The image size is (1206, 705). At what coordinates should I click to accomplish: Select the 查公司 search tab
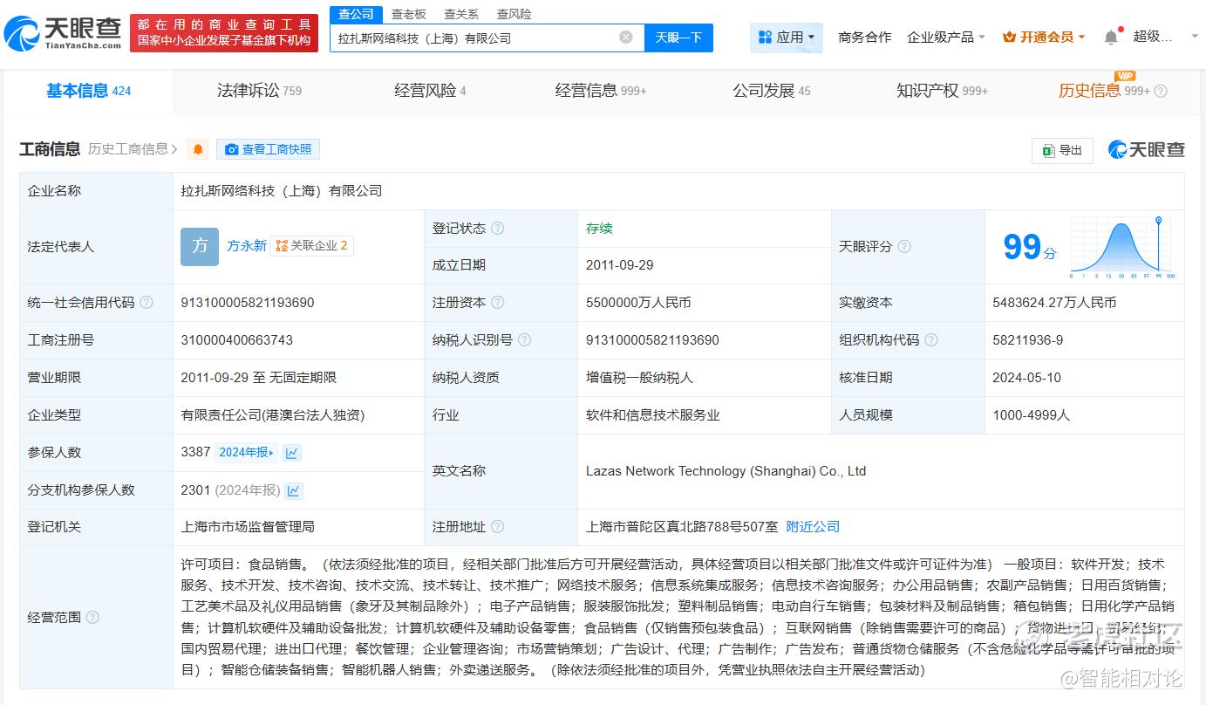click(x=356, y=14)
